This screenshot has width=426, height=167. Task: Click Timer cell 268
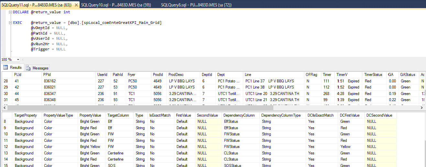coord(328,94)
